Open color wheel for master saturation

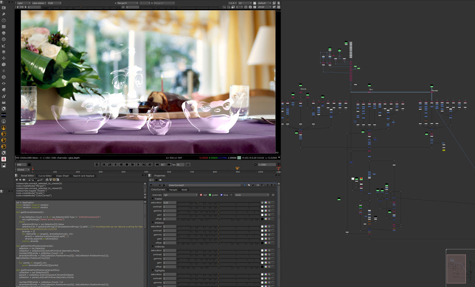(x=266, y=203)
